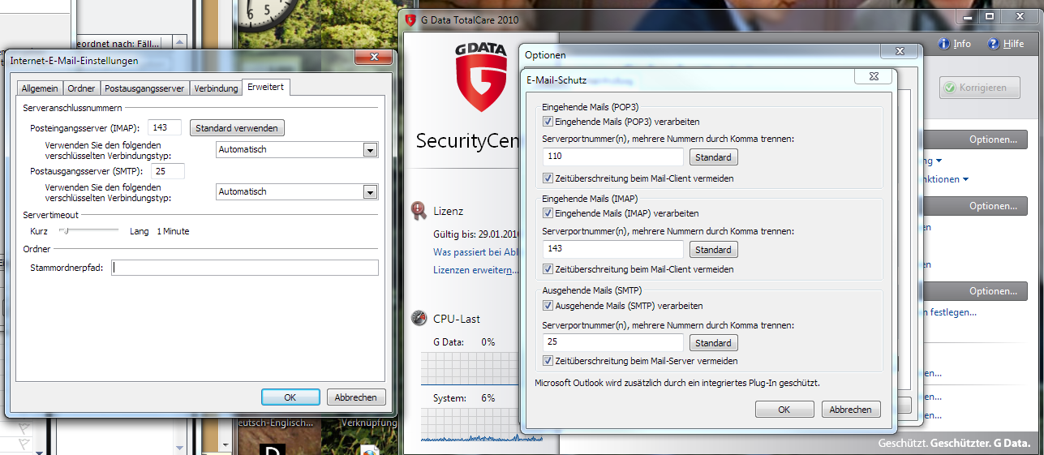Reset POP3 port 110 with Standard
The height and width of the screenshot is (455, 1044).
pyautogui.click(x=714, y=157)
